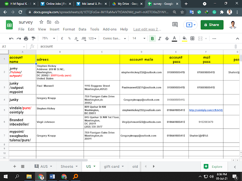
Task: Open Word from Windows taskbar
Action: (52, 176)
